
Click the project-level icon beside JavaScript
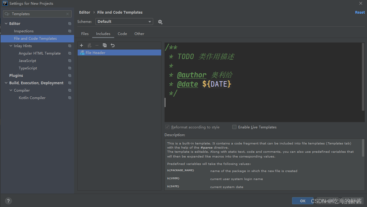[x=70, y=61]
